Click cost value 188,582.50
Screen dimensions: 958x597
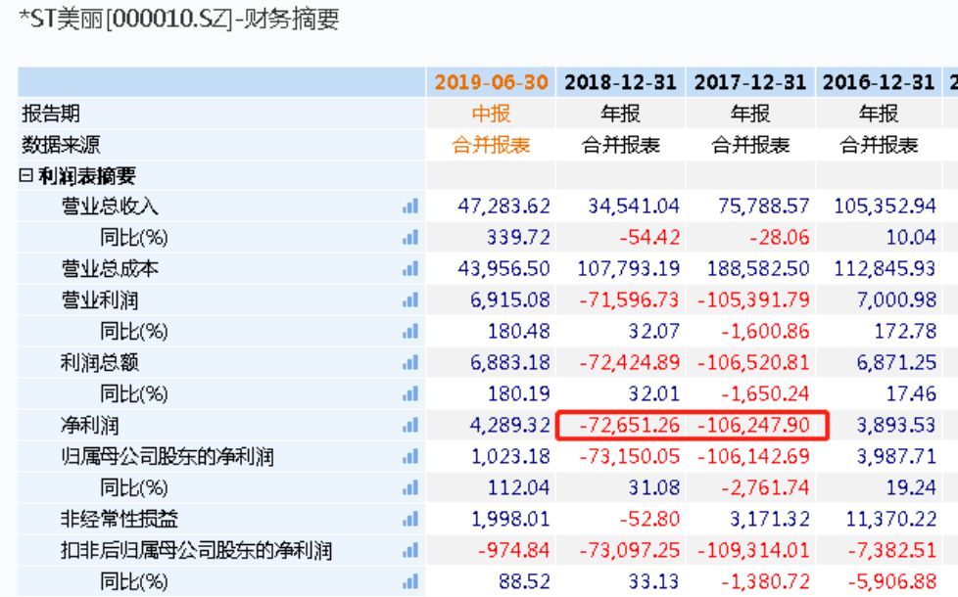click(x=758, y=268)
